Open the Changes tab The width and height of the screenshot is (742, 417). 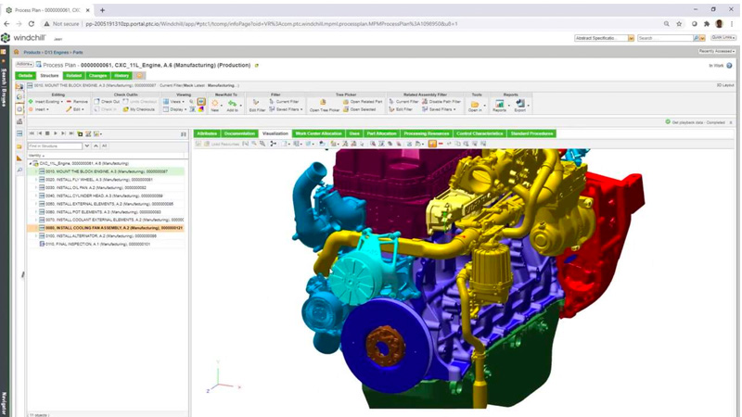point(97,76)
